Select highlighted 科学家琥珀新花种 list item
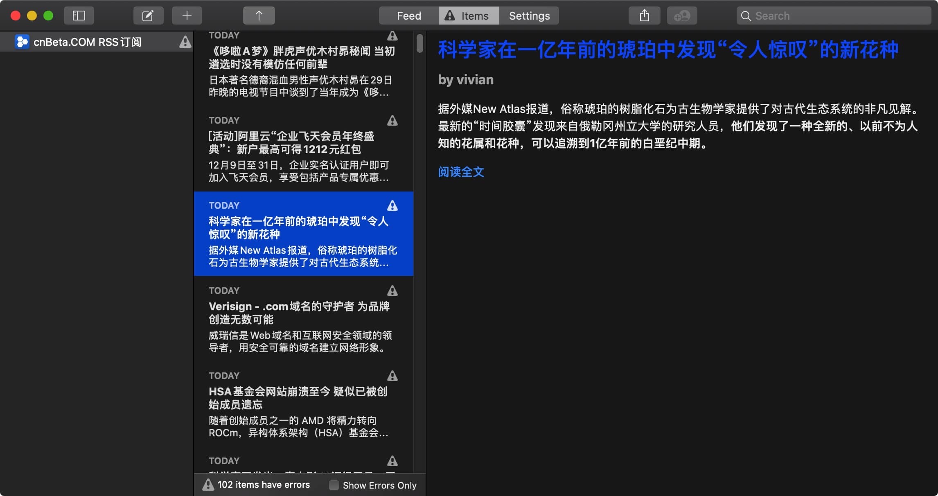 click(x=303, y=234)
